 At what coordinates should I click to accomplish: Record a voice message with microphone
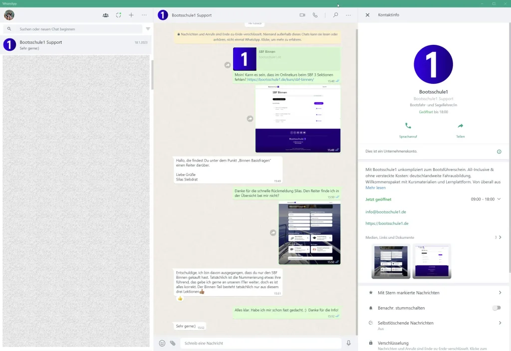click(348, 343)
